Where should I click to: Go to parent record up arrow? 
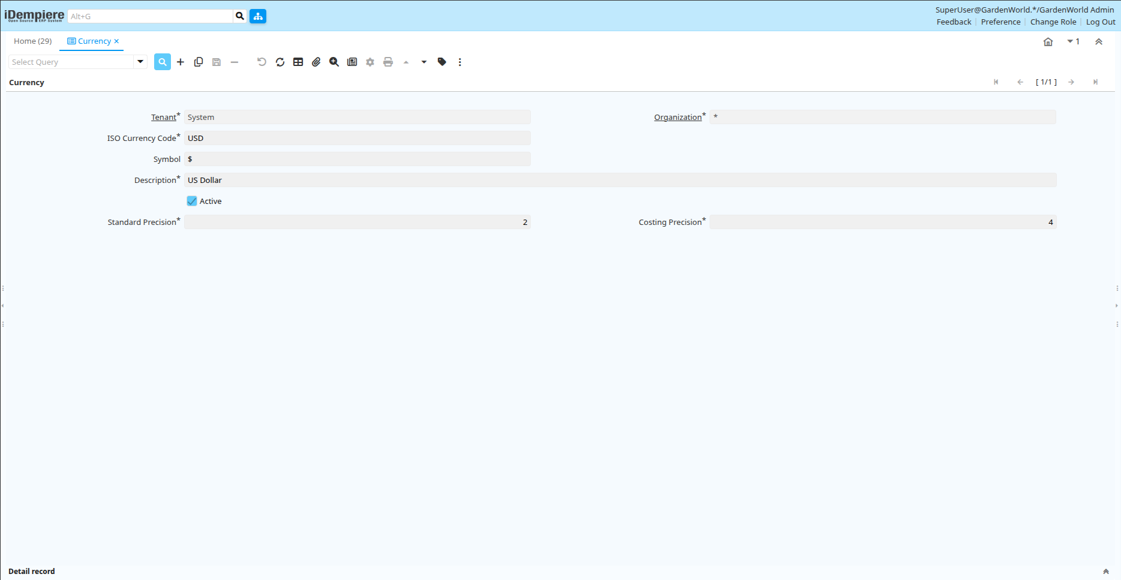406,62
